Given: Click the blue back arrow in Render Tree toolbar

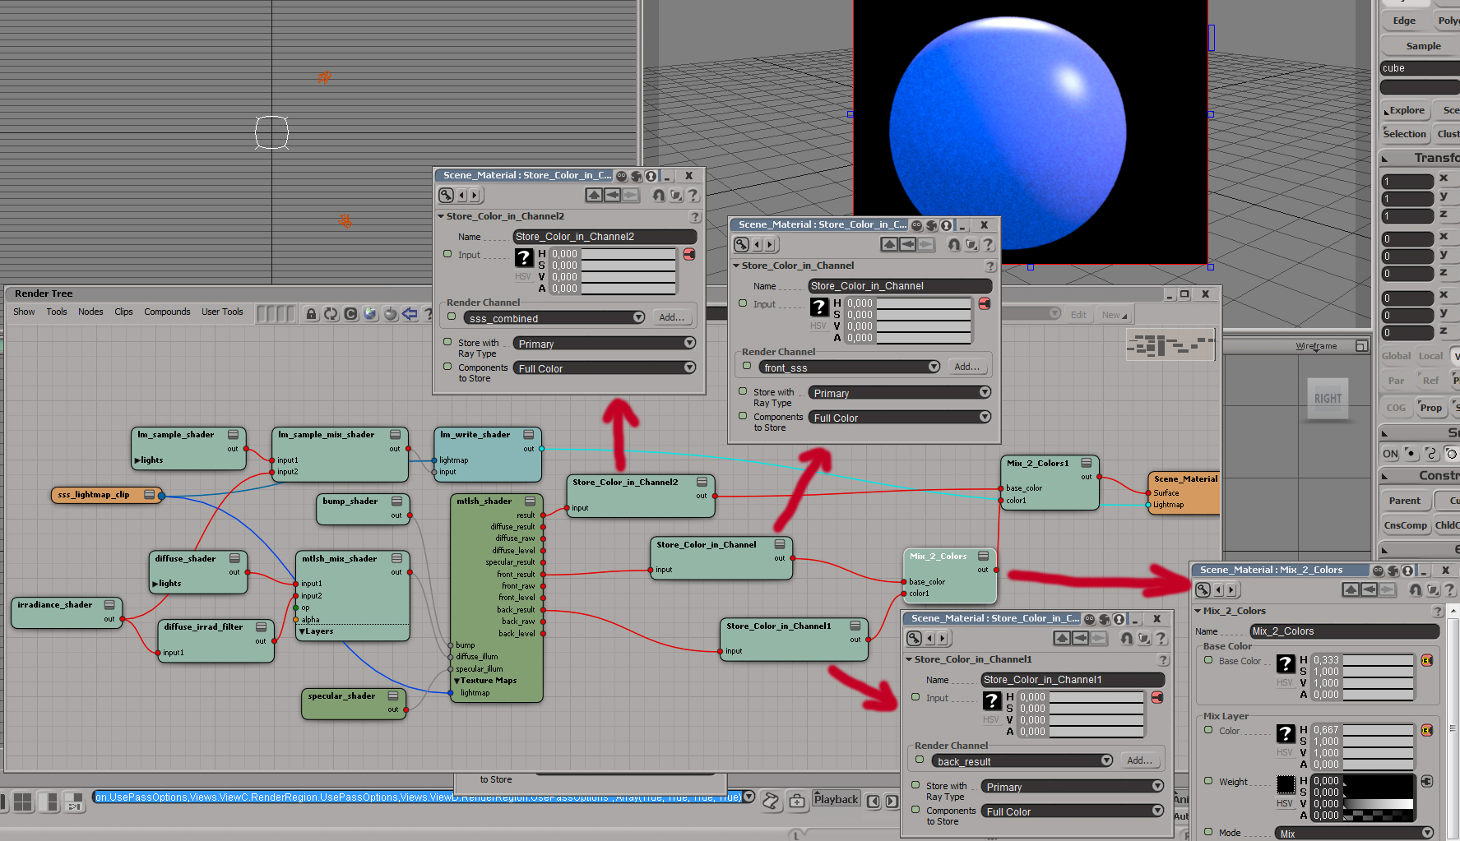Looking at the screenshot, I should 409,313.
